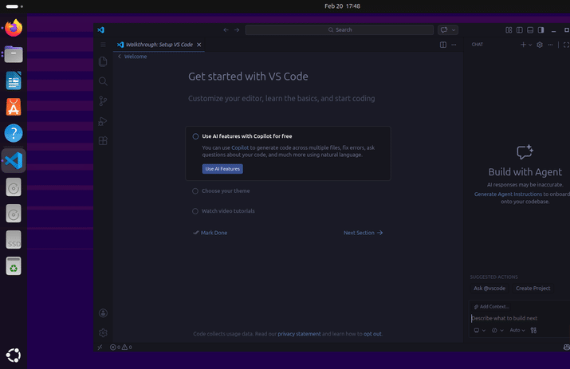Go to Next Section
Screen dimensions: 570x369
tap(364, 233)
